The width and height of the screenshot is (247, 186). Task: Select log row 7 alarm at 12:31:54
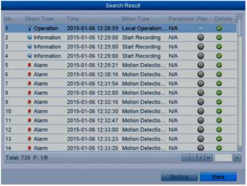coord(120,83)
